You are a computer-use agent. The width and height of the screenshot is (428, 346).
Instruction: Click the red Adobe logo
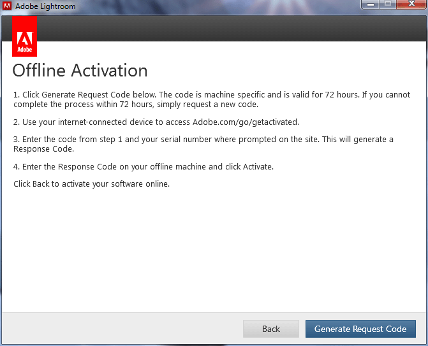coord(25,36)
